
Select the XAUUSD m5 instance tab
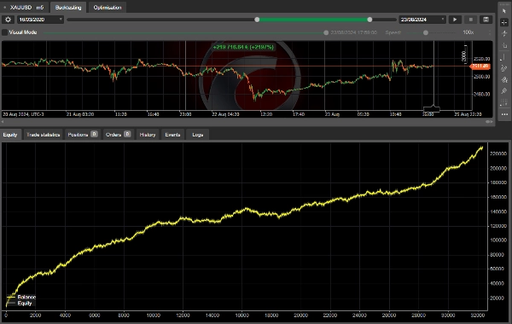tap(25, 8)
